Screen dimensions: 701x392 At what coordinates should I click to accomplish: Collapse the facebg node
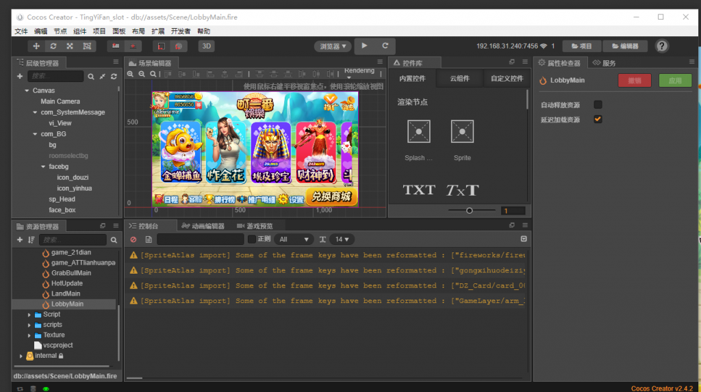(x=43, y=167)
